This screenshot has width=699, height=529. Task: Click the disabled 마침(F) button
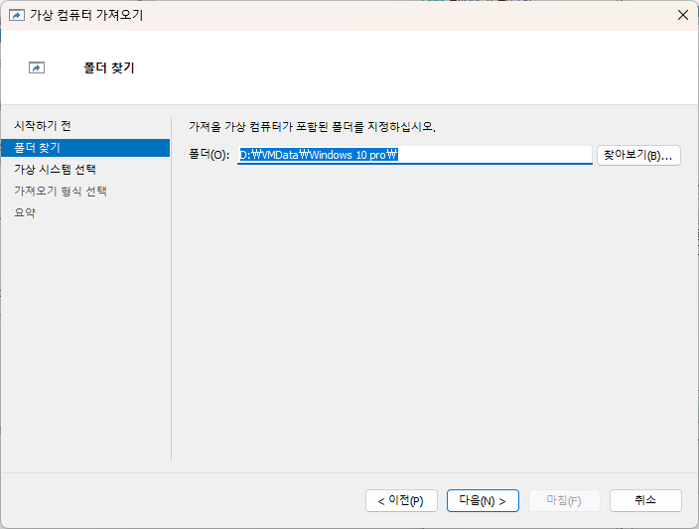point(564,500)
